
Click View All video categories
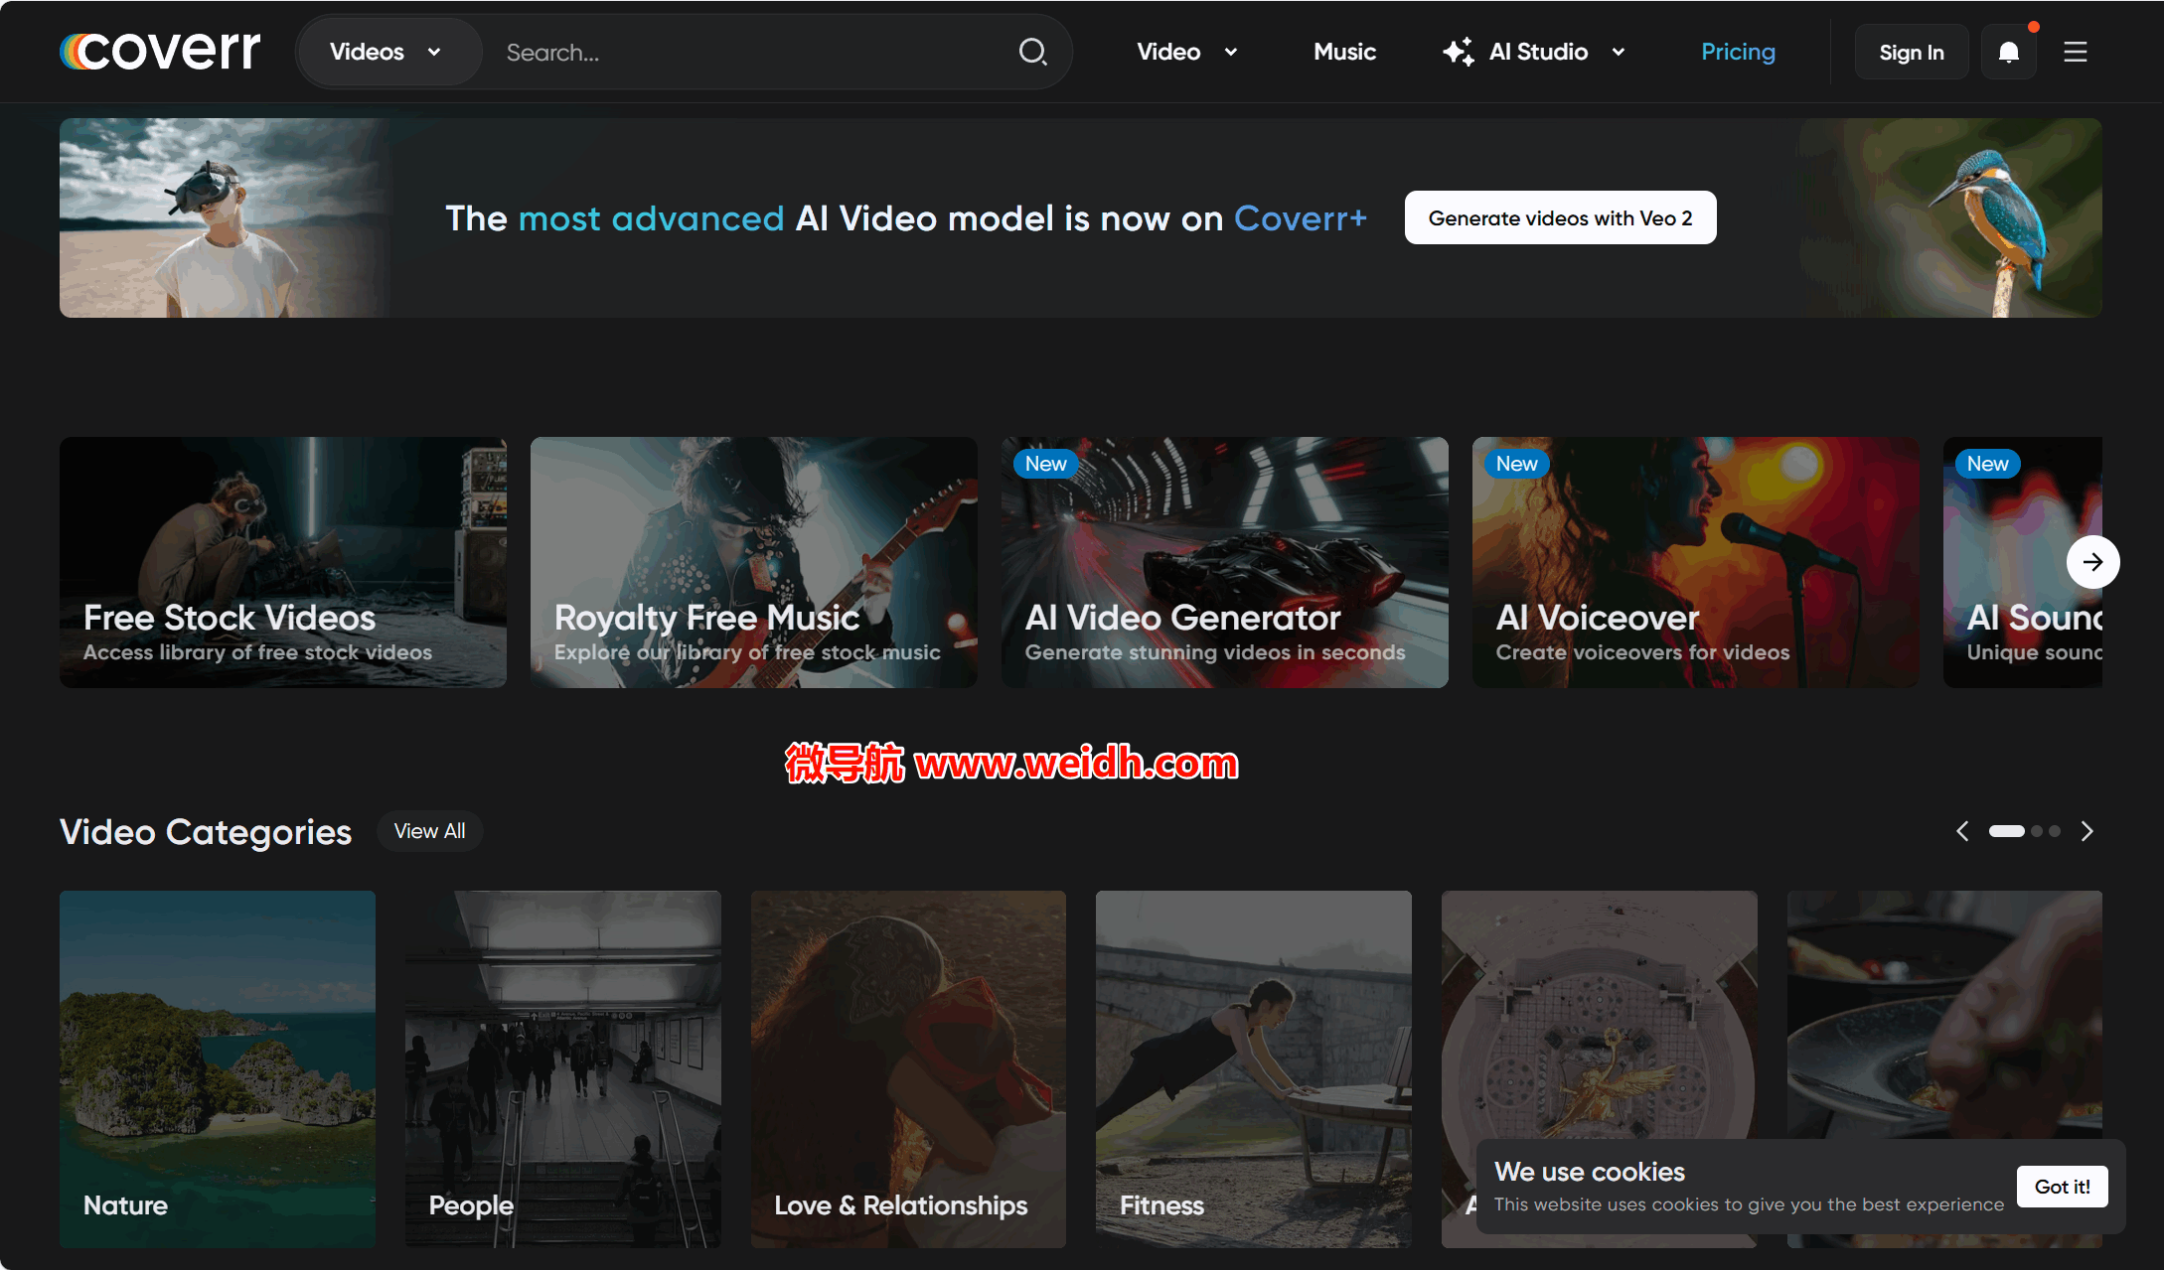pyautogui.click(x=429, y=831)
